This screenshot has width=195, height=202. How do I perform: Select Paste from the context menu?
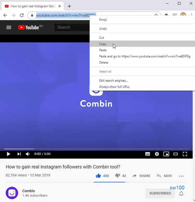click(142, 50)
